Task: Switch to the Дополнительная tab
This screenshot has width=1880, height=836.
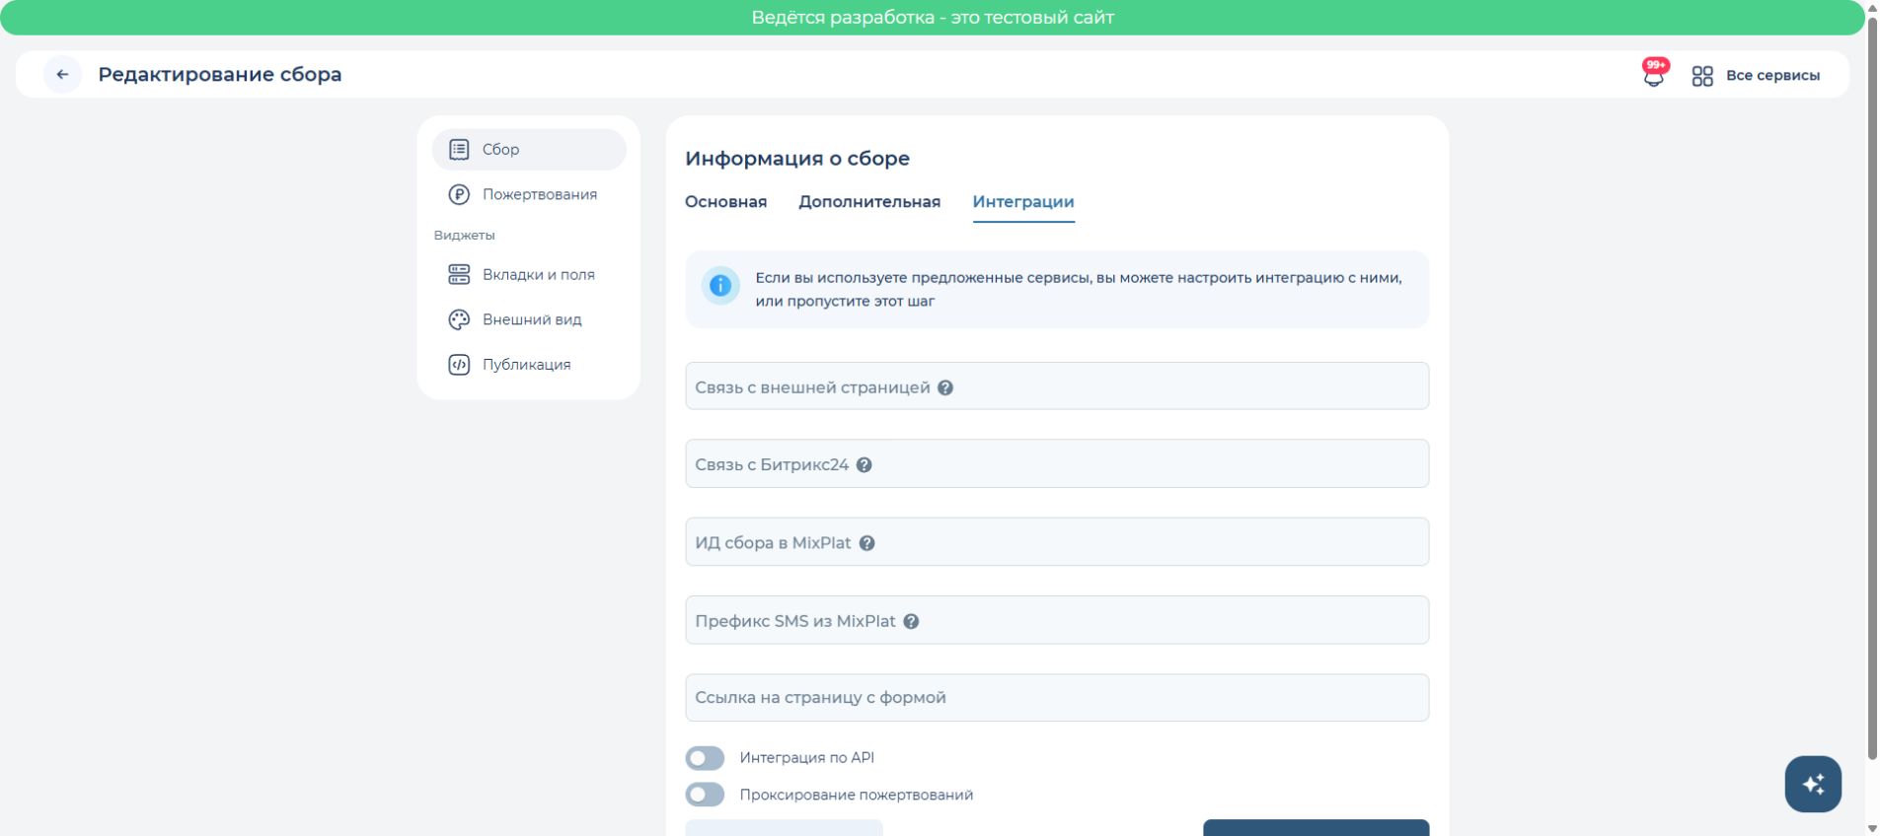Action: point(869,202)
